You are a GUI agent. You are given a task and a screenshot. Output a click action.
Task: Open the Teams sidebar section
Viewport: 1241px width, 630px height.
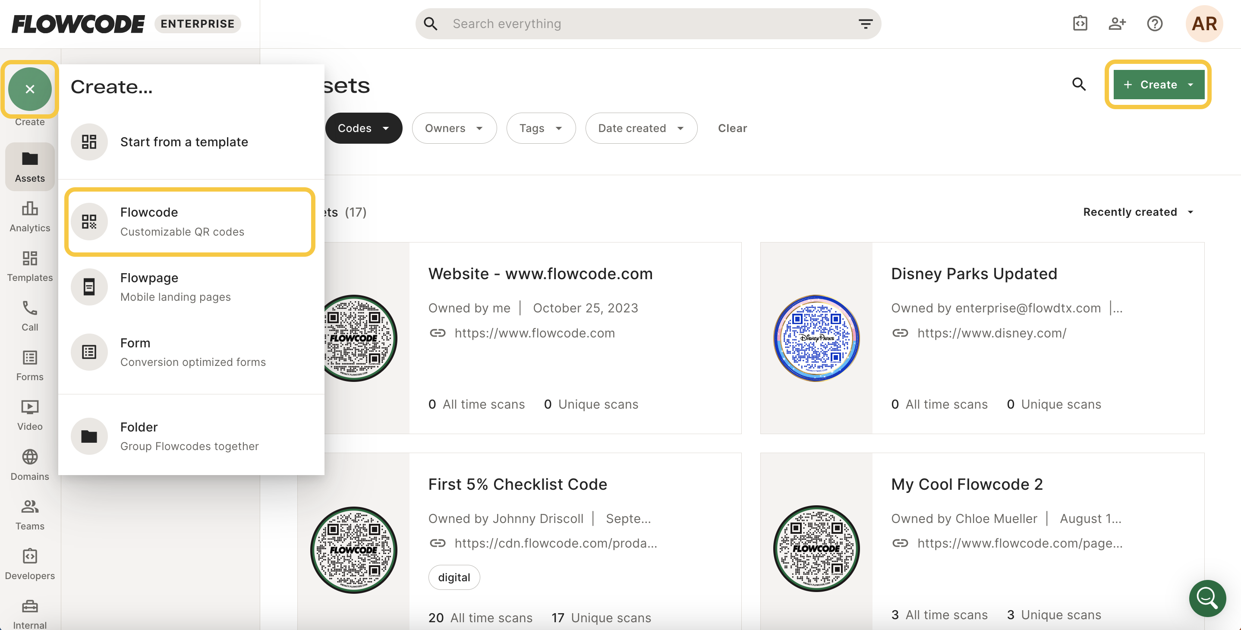click(x=29, y=514)
